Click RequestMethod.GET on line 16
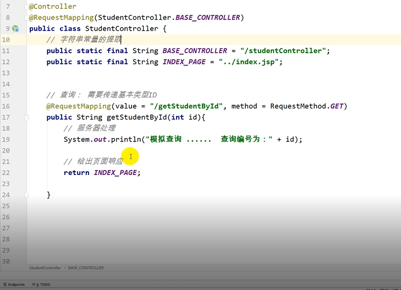Image resolution: width=401 pixels, height=290 pixels. click(x=306, y=106)
